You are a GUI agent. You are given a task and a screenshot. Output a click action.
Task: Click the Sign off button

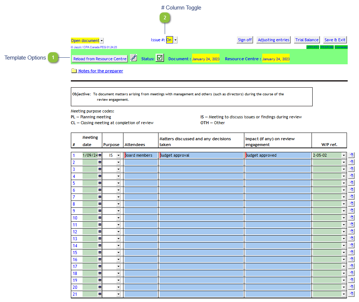[245, 40]
